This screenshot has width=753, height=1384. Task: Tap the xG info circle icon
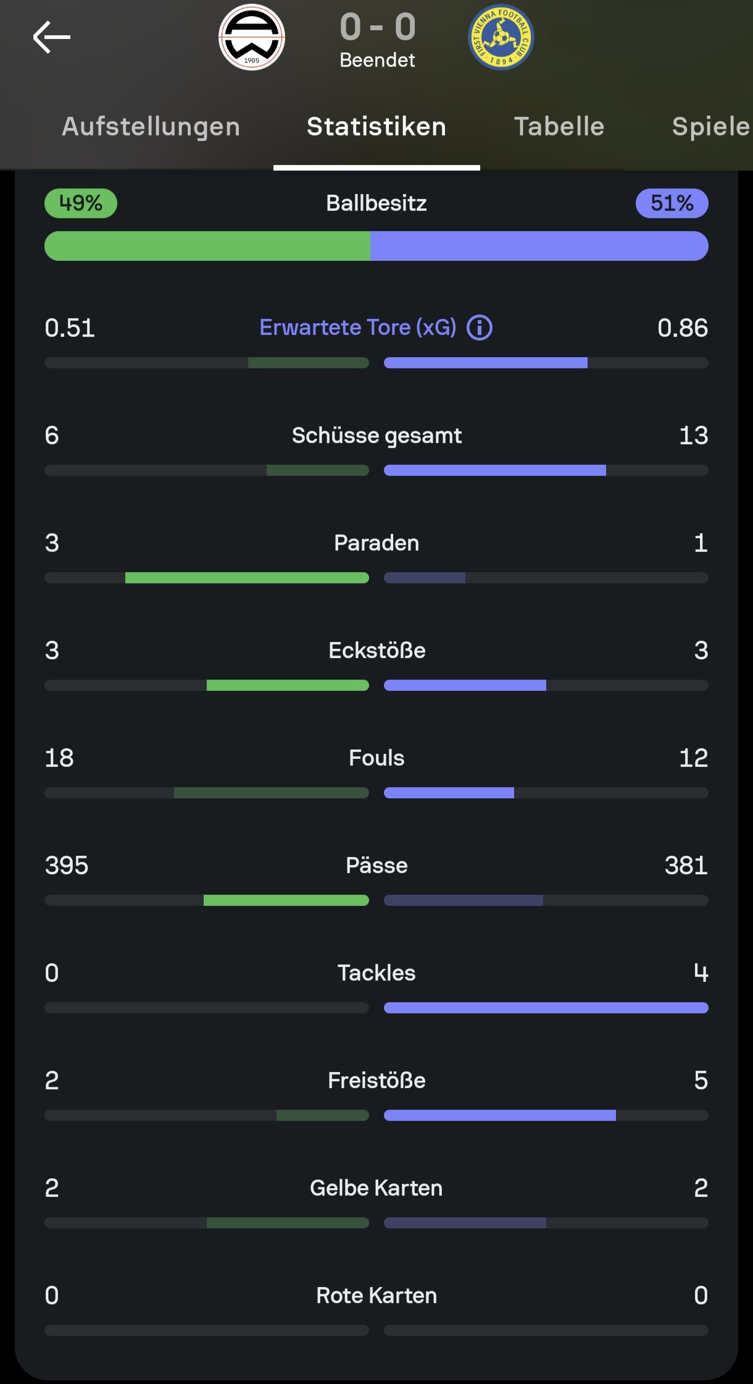click(x=480, y=327)
